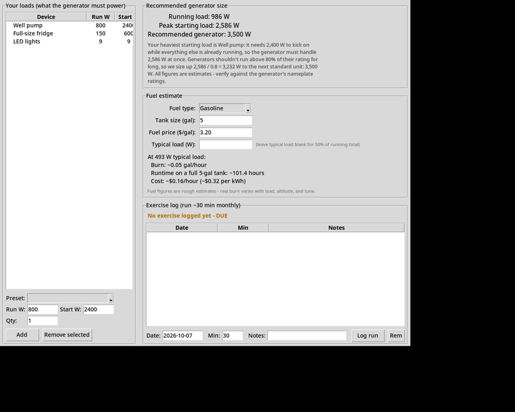515x412 pixels.
Task: Click Running load: 986 W text
Action: coord(199,17)
